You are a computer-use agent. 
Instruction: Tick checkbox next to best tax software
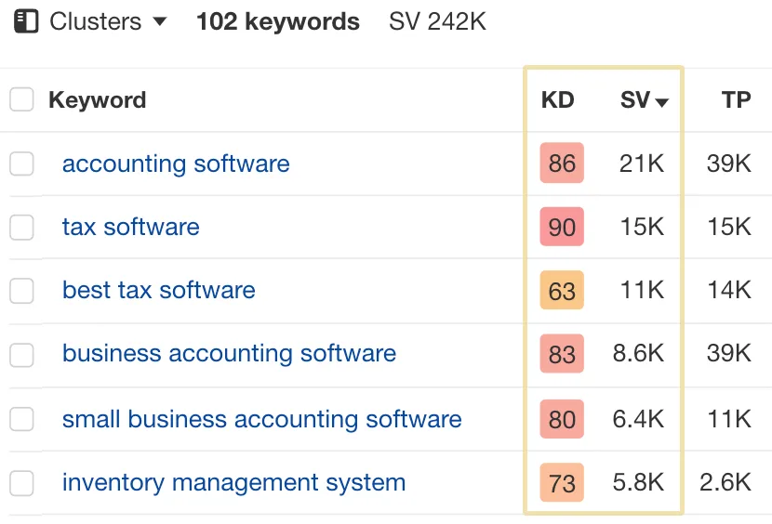(x=21, y=291)
